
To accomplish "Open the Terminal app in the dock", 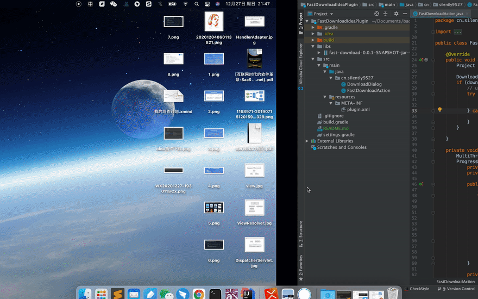I will 215,294.
